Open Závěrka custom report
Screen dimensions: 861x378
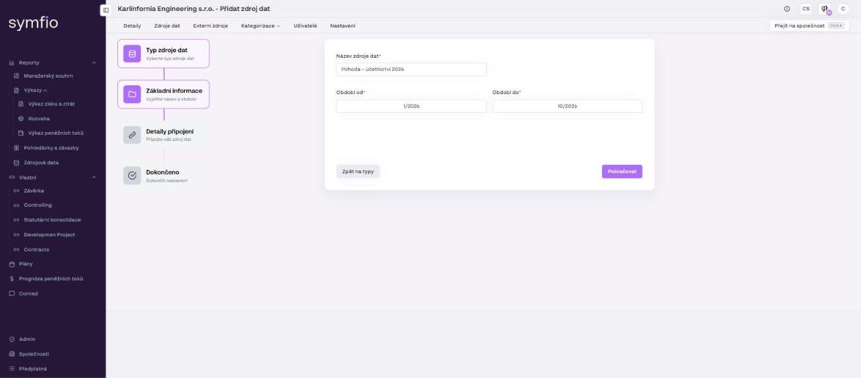[34, 190]
